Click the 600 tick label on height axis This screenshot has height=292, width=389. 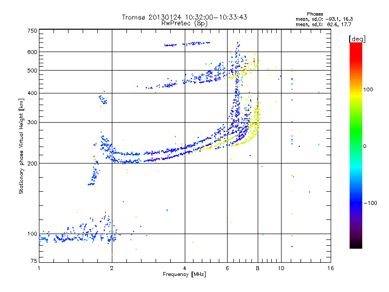tap(32, 52)
